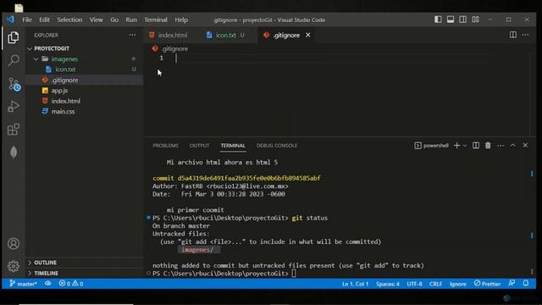Image resolution: width=542 pixels, height=305 pixels.
Task: Click the VS Code logo icon
Action: point(10,19)
